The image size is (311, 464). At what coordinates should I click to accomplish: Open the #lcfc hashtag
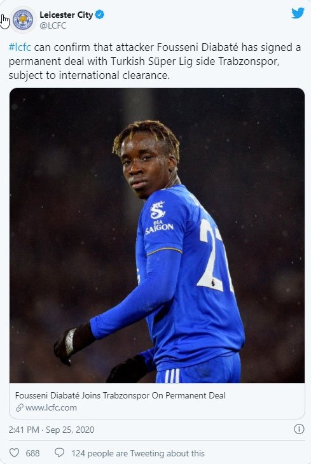pos(20,47)
